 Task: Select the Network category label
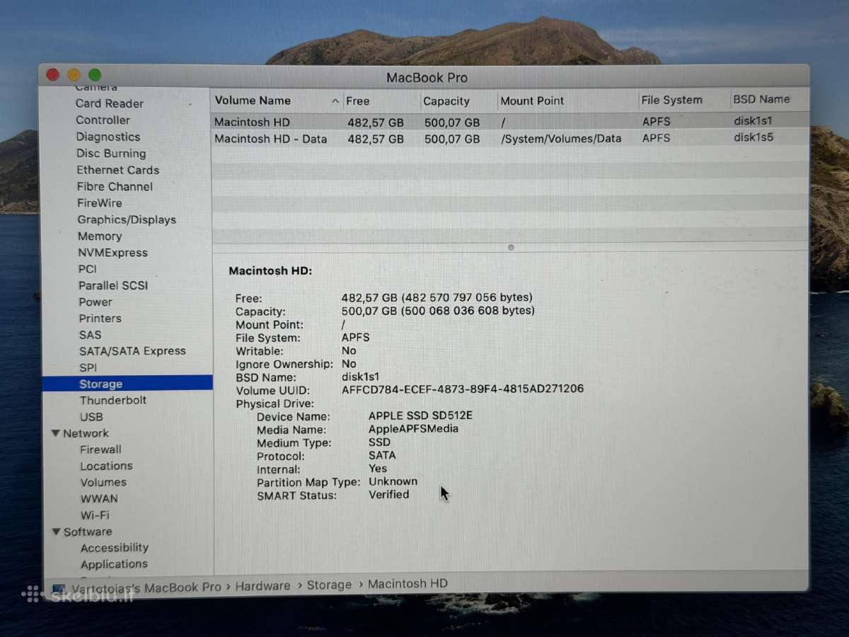pos(86,433)
